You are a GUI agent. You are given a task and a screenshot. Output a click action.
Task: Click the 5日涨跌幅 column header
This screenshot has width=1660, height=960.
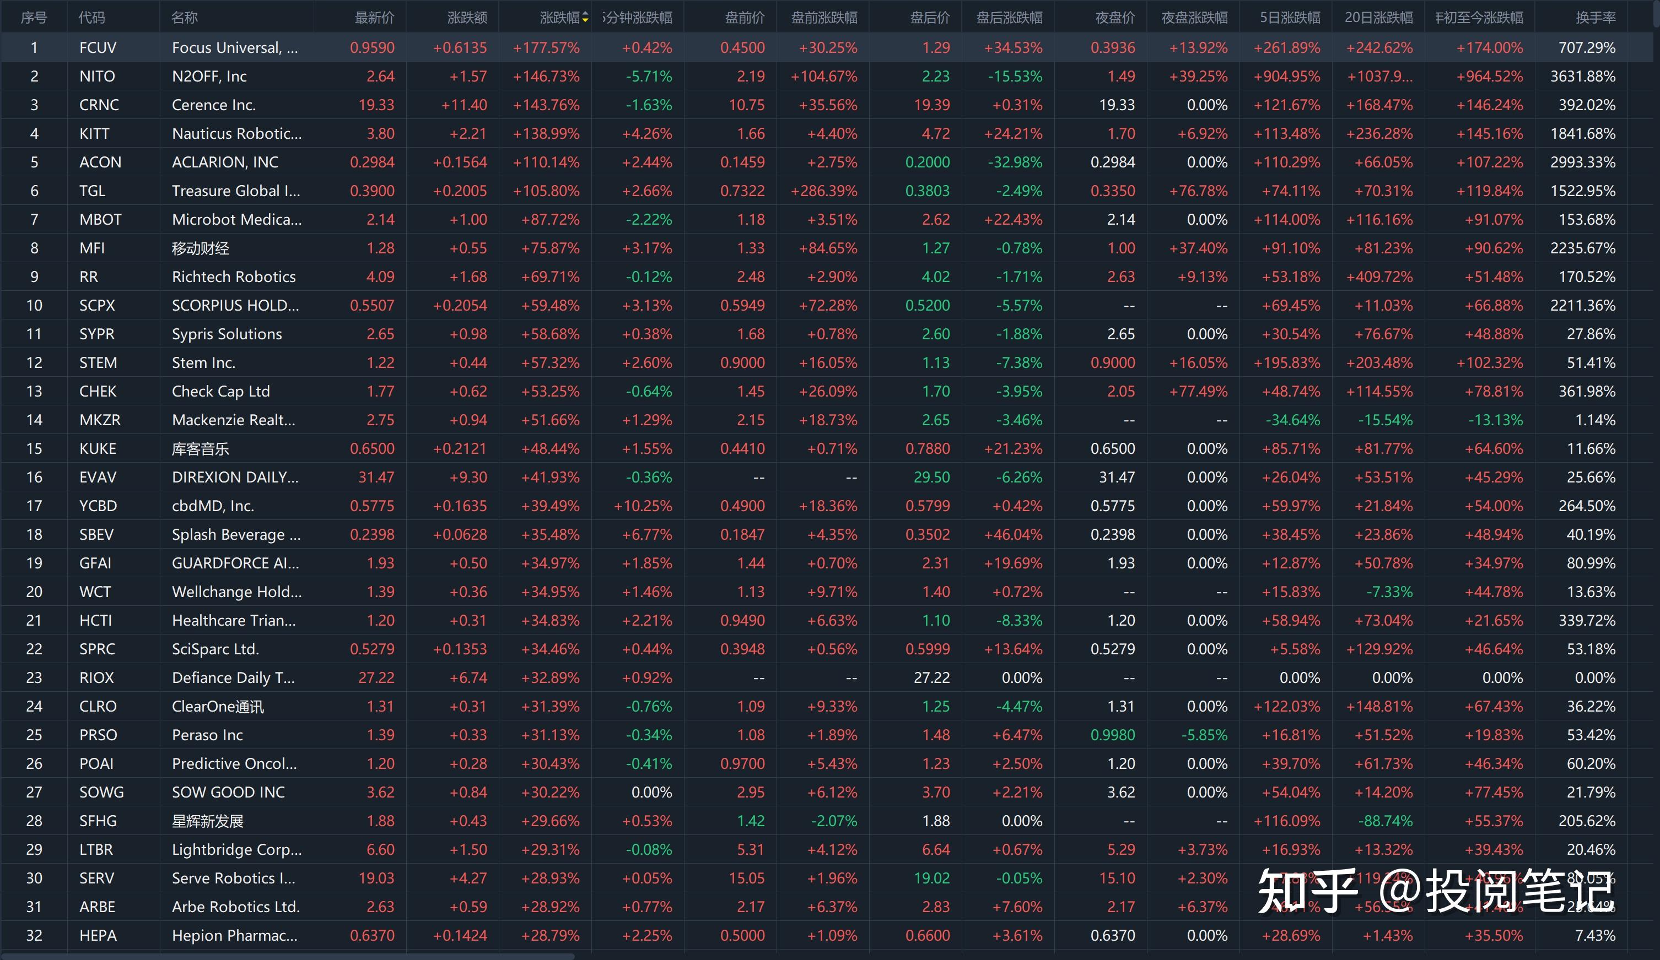pyautogui.click(x=1289, y=18)
